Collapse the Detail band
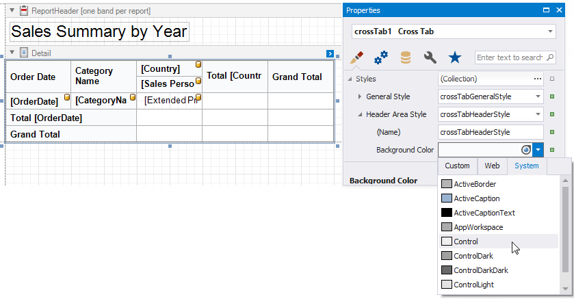This screenshot has width=574, height=299. tap(12, 53)
